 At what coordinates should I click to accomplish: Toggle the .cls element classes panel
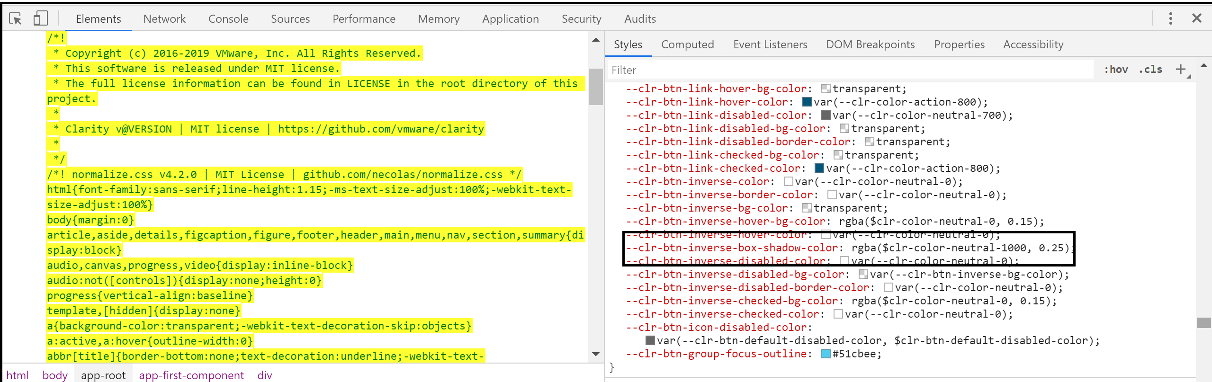(1150, 70)
